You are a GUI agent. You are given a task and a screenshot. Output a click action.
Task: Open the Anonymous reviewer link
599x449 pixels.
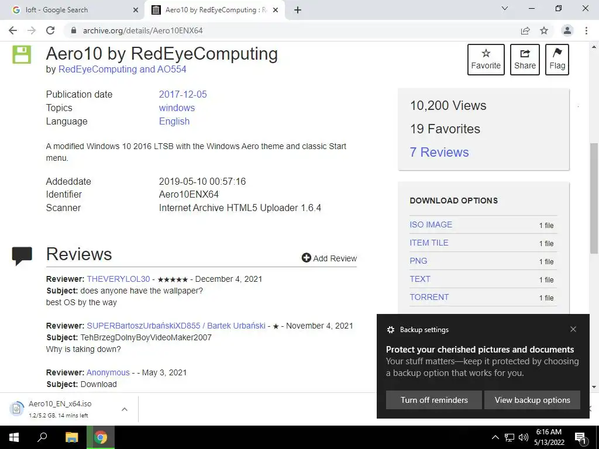click(x=108, y=372)
